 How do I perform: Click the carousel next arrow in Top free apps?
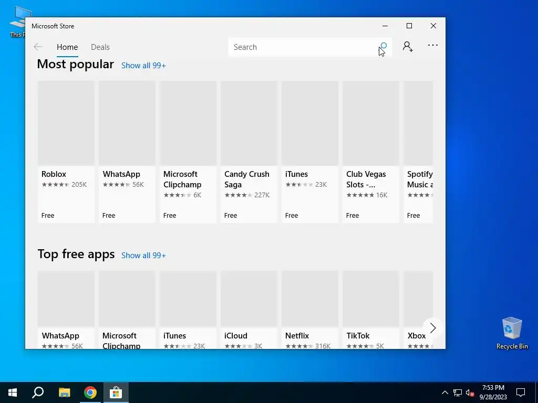pyautogui.click(x=433, y=328)
